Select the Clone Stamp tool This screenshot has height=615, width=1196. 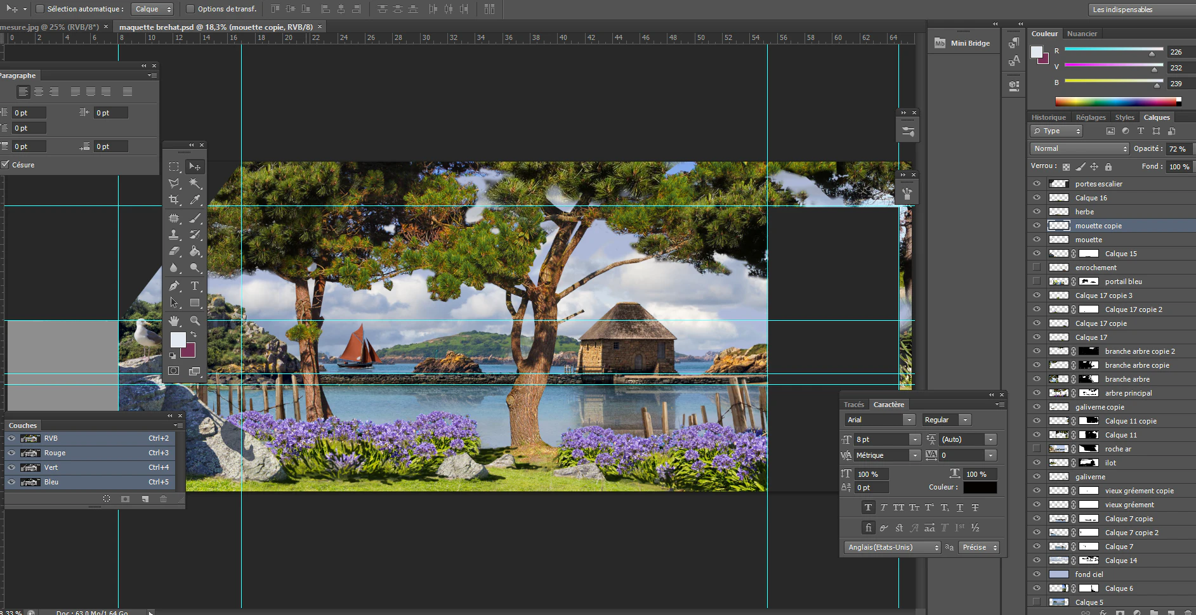pyautogui.click(x=174, y=235)
